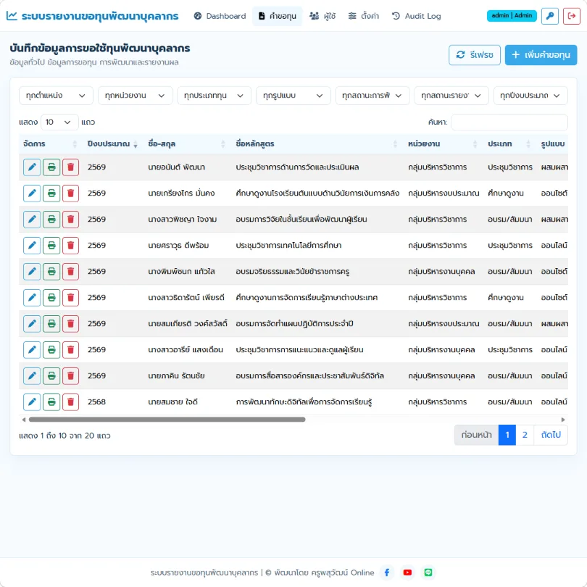Open the คำขอทุน menu tab
This screenshot has width=587, height=587.
point(278,16)
